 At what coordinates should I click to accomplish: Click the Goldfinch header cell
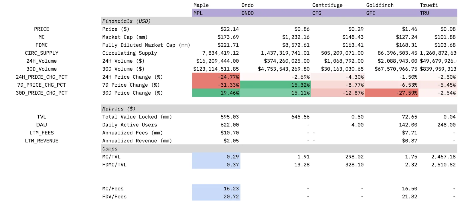pyautogui.click(x=380, y=5)
